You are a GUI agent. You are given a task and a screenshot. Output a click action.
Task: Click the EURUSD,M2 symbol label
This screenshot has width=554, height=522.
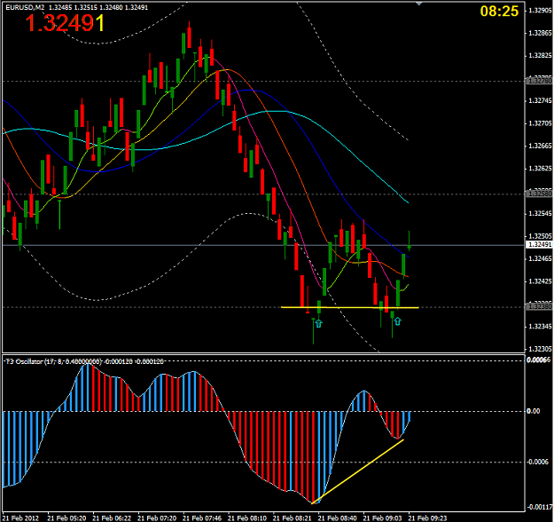[26, 7]
